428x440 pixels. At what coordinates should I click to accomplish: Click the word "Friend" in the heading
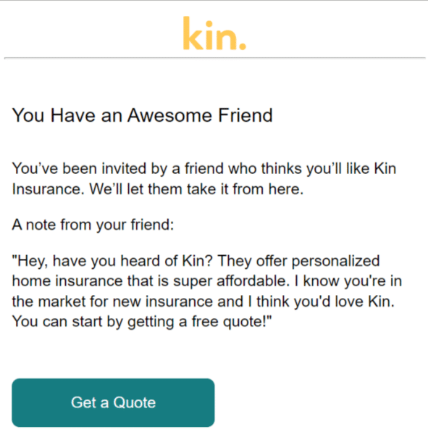pos(246,115)
